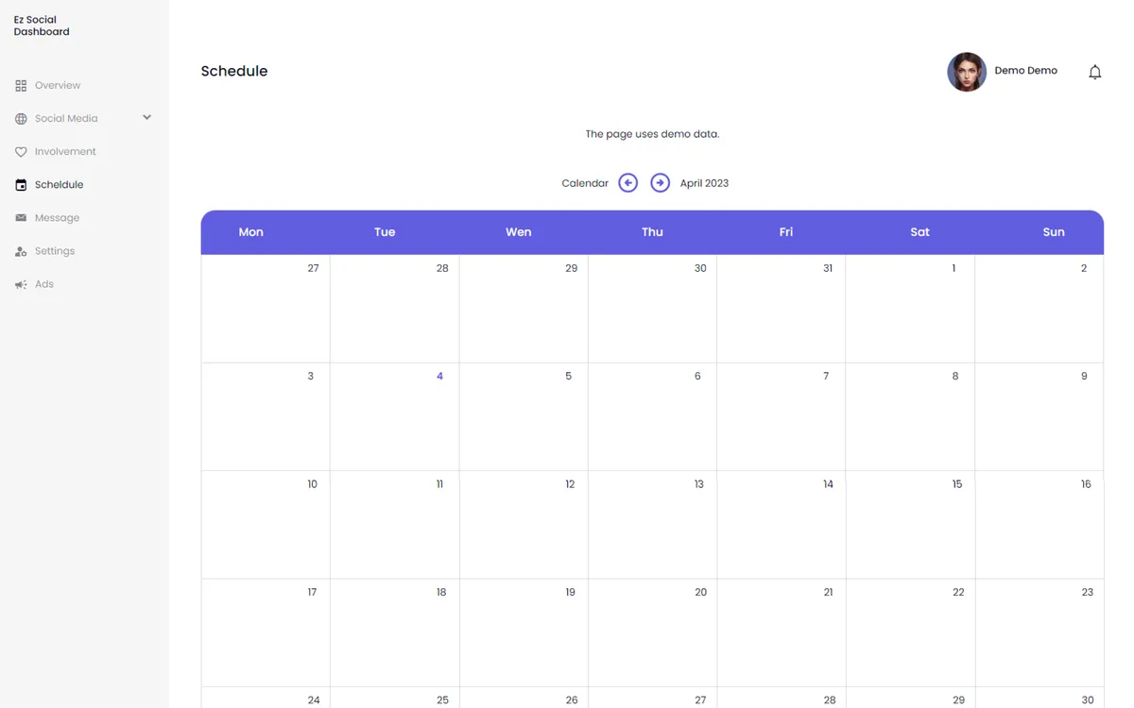Click the Message envelope icon
This screenshot has width=1134, height=708.
point(21,218)
